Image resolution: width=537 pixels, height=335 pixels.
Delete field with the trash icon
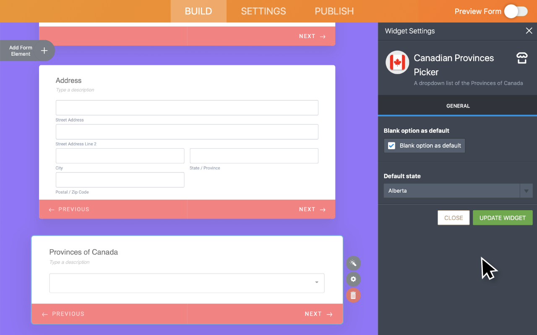[353, 296]
